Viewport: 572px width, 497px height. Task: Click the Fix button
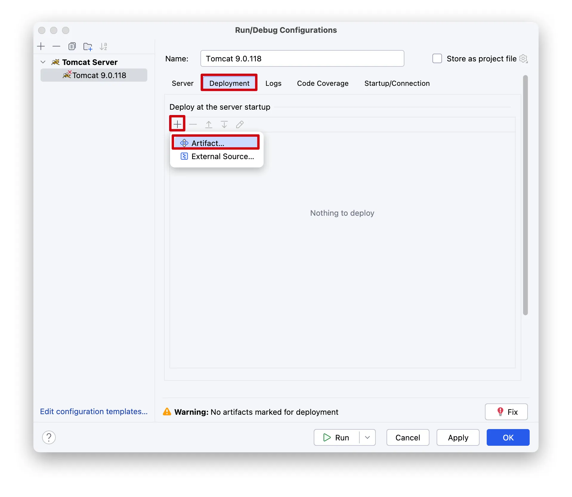506,412
